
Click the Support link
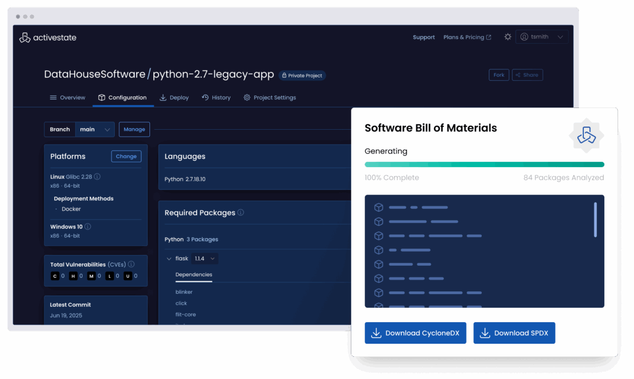[424, 37]
